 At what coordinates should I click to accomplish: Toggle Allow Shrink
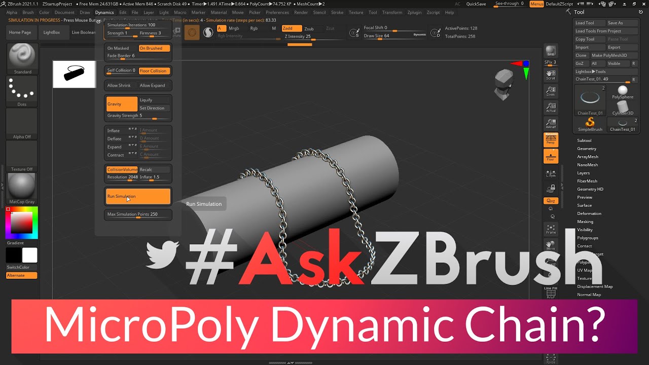(x=121, y=86)
